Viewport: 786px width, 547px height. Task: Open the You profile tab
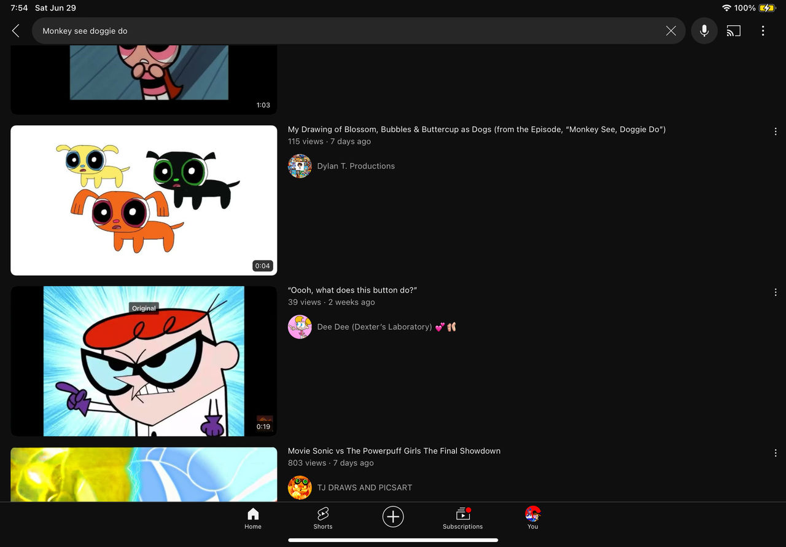pyautogui.click(x=533, y=518)
